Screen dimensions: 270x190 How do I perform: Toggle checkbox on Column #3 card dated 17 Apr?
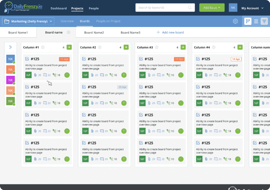point(141,59)
